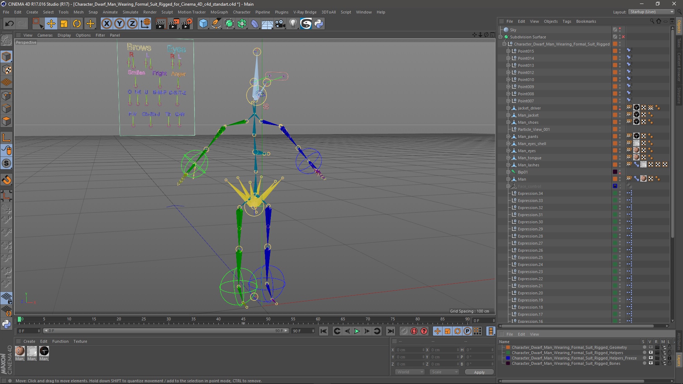Screen dimensions: 683x384
Task: Click Bones layer color swatch
Action: pos(508,363)
